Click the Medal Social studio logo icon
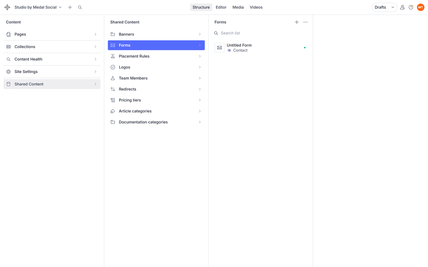428x267 pixels. click(x=7, y=7)
